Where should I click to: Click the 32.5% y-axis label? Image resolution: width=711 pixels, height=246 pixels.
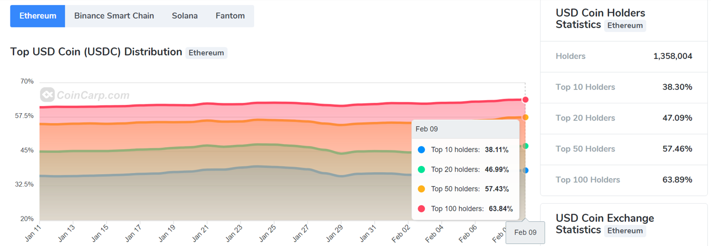(x=24, y=185)
